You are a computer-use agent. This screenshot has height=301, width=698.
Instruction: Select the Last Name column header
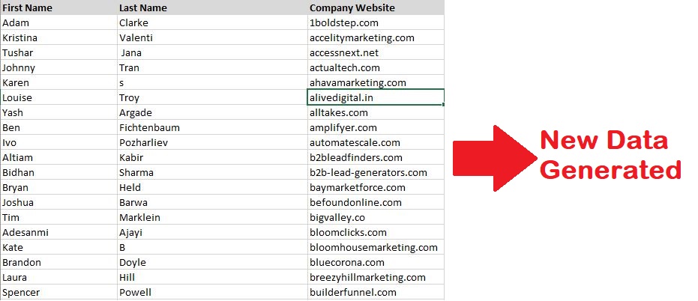click(x=212, y=7)
